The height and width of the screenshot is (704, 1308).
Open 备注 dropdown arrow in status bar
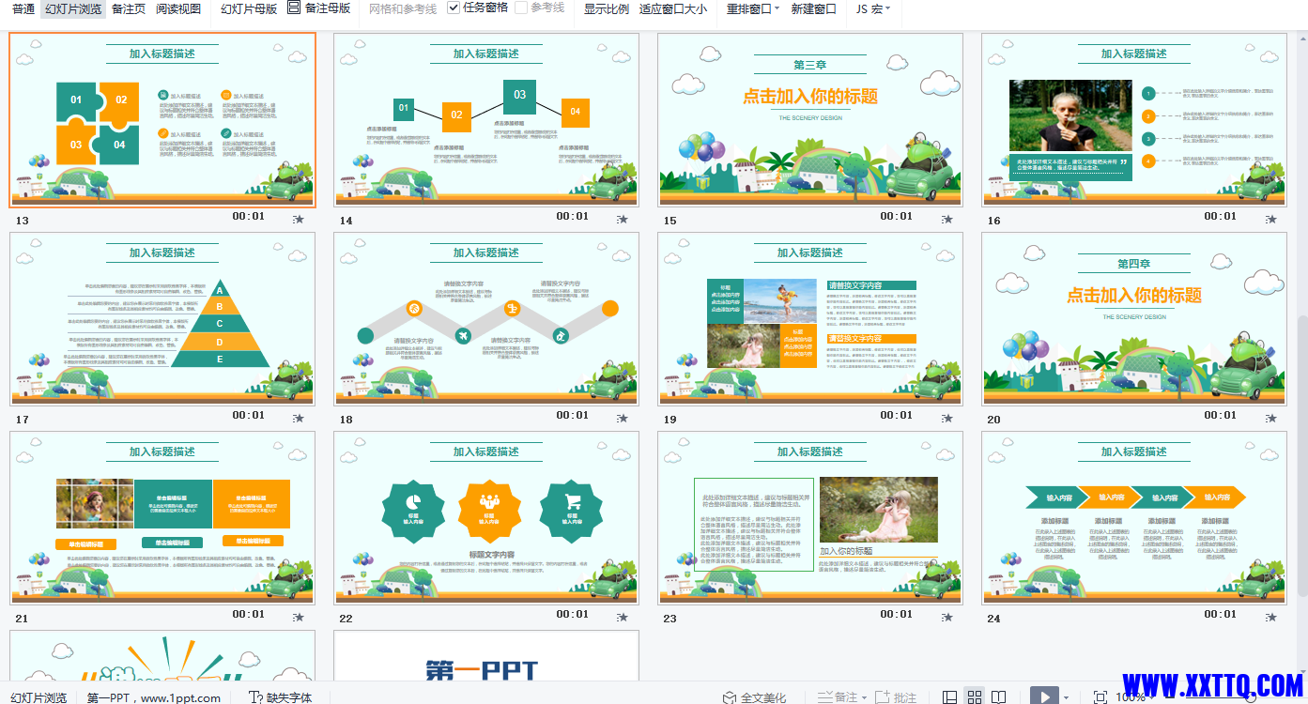[864, 697]
